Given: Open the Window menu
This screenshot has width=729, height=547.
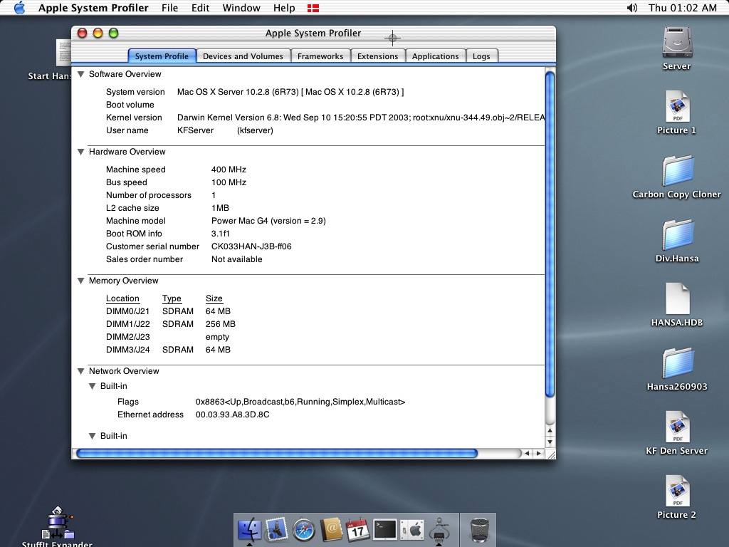Looking at the screenshot, I should click(241, 8).
